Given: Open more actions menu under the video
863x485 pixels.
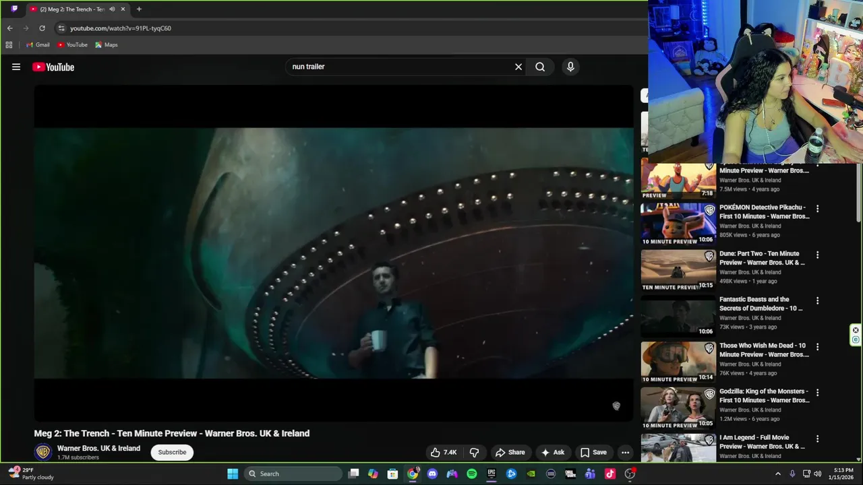Looking at the screenshot, I should 625,452.
